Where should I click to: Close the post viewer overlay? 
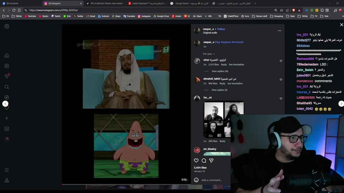[342, 25]
